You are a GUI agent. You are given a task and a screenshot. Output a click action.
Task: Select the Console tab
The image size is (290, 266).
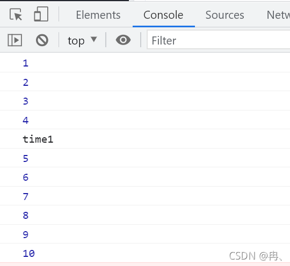tap(163, 15)
